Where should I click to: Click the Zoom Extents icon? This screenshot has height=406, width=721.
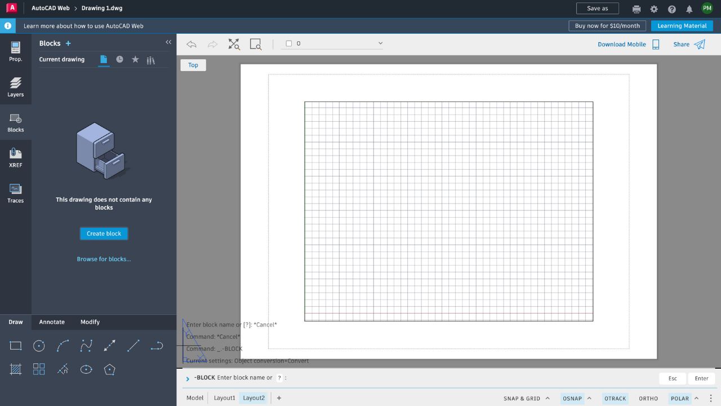click(x=234, y=44)
